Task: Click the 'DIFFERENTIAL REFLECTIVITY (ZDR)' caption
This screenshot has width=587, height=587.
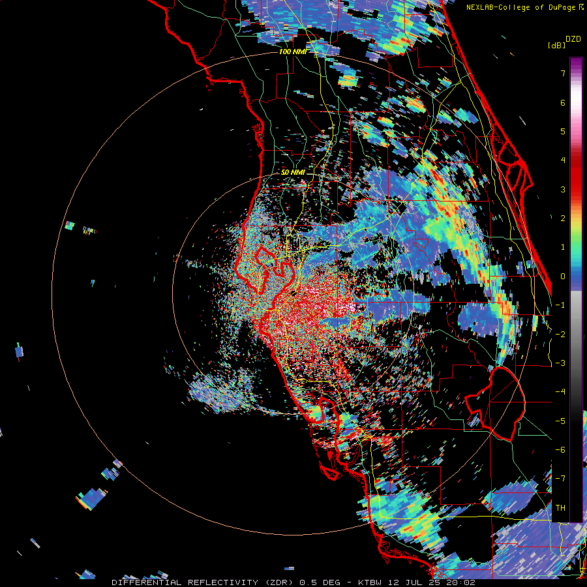Action: (x=202, y=582)
